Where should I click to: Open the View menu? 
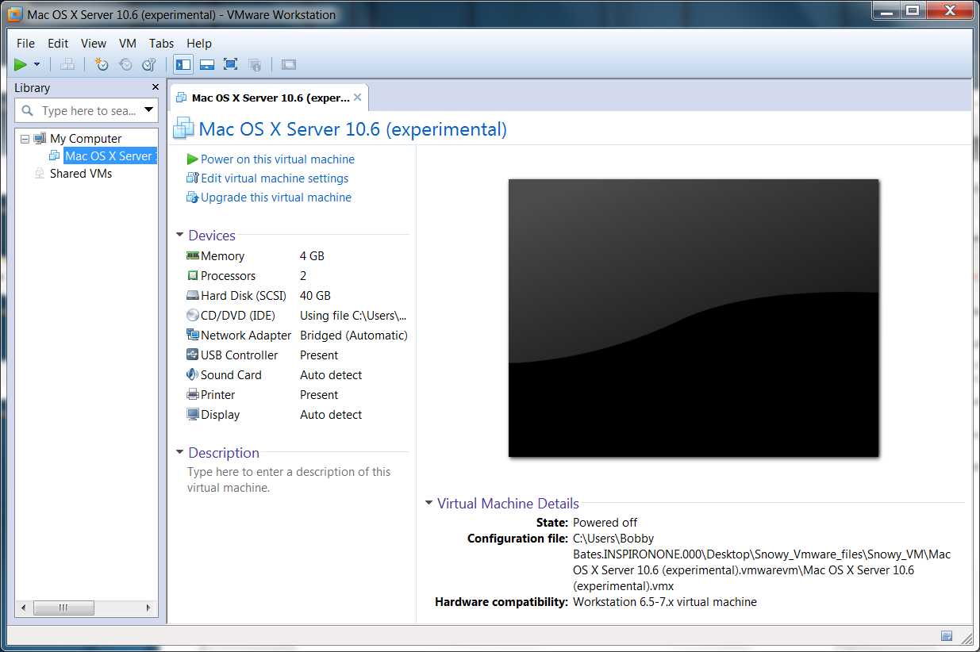click(94, 44)
